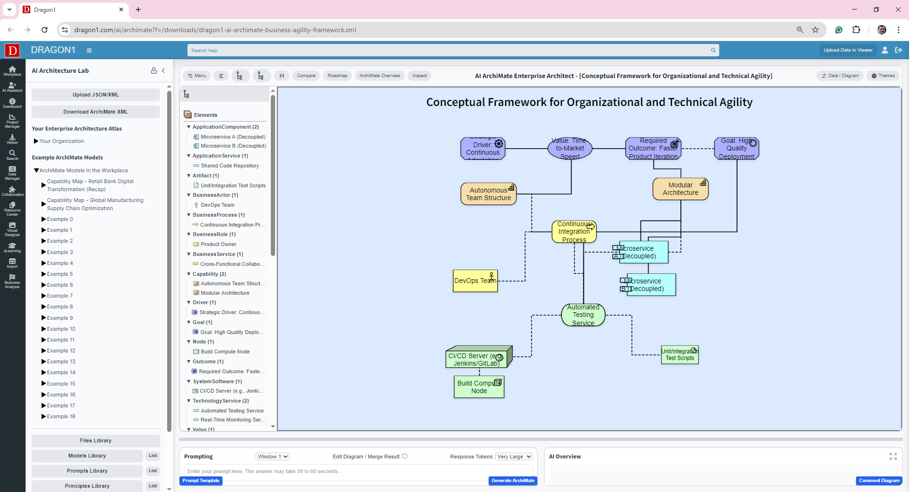910x492 pixels.
Task: Click the Download ArchiMate XML button
Action: click(96, 112)
